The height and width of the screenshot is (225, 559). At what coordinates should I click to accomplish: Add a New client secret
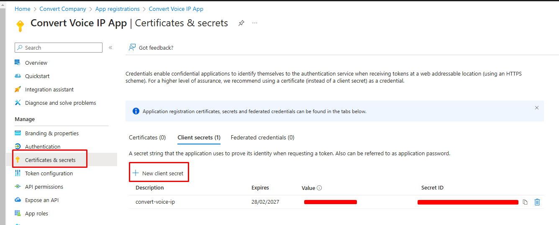(x=158, y=173)
